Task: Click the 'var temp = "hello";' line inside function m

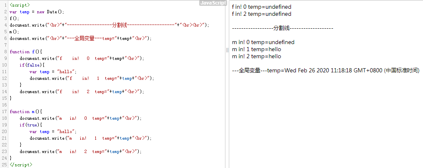Action: (x=53, y=132)
